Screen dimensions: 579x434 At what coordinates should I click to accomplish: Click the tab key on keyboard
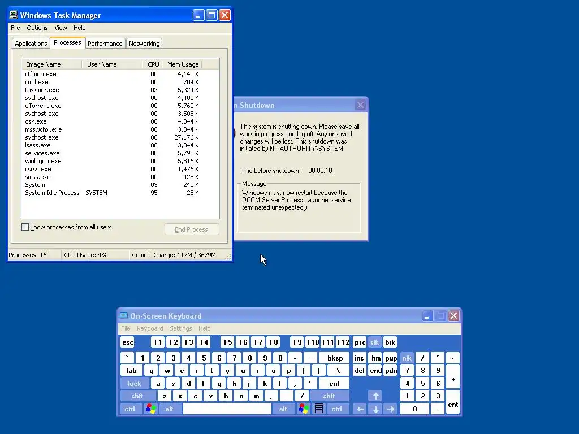[x=131, y=371]
